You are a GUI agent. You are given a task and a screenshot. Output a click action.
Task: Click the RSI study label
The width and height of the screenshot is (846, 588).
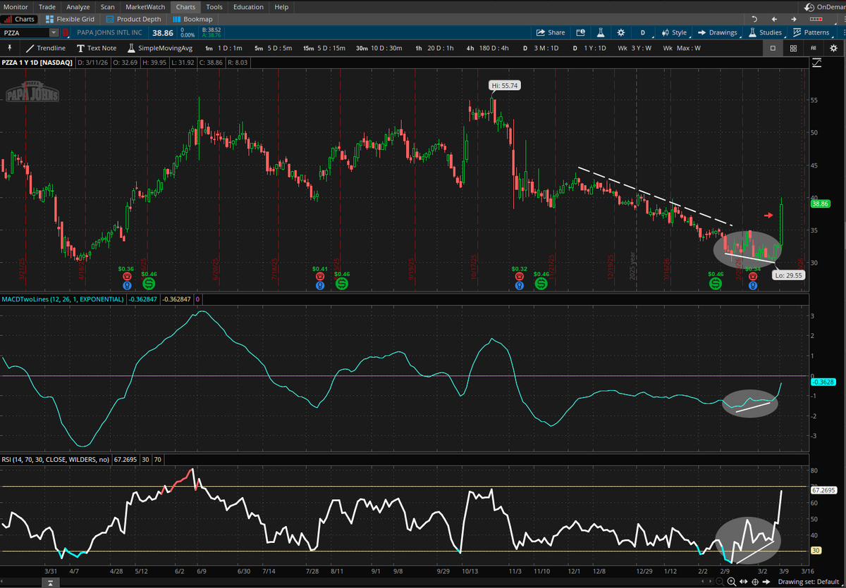click(x=56, y=459)
